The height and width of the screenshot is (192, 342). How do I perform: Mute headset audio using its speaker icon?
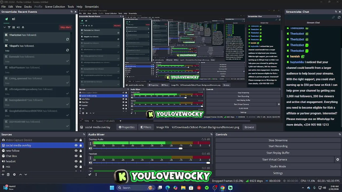[x=90, y=163]
